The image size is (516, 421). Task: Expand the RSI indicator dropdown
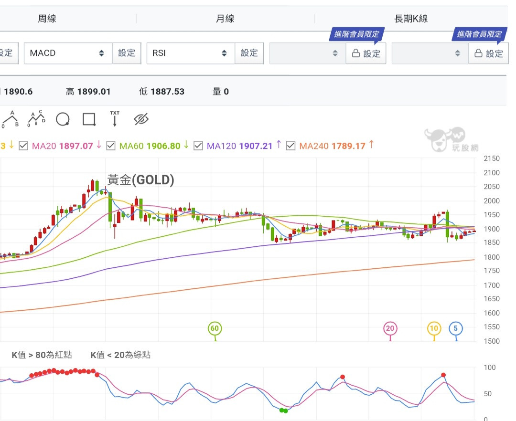[x=190, y=53]
